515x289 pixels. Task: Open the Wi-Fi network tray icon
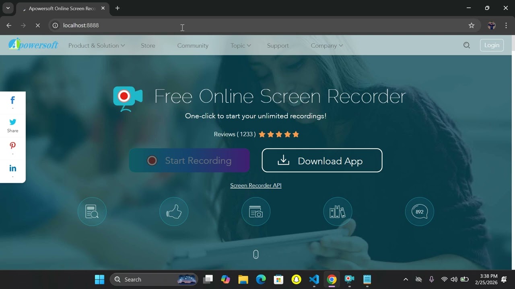pos(444,279)
